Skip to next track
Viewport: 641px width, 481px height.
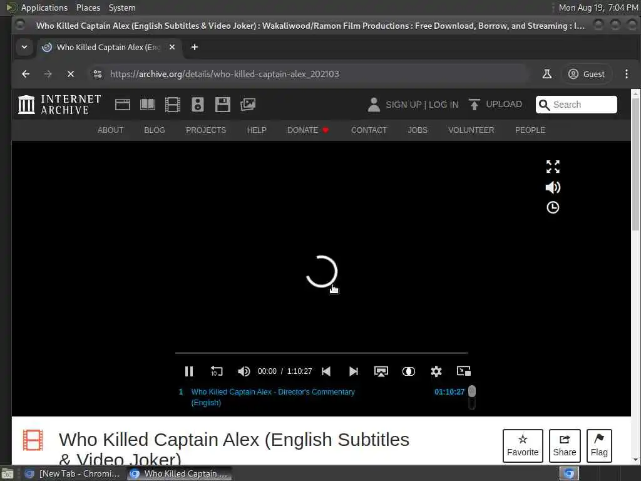point(354,371)
